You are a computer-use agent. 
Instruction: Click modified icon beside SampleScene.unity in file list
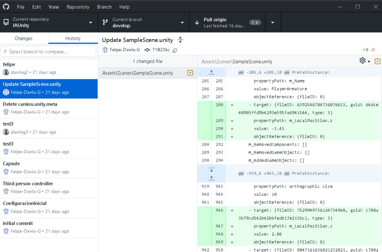[x=190, y=73]
